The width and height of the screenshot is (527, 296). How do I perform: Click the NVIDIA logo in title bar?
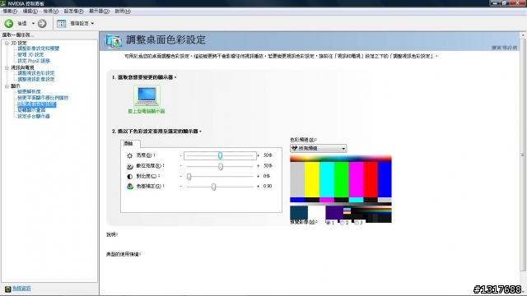click(3, 3)
